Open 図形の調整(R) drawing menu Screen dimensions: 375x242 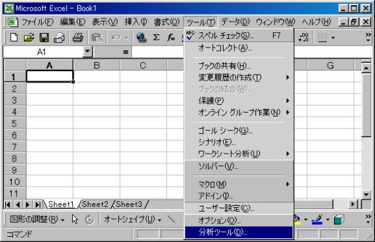(36, 220)
